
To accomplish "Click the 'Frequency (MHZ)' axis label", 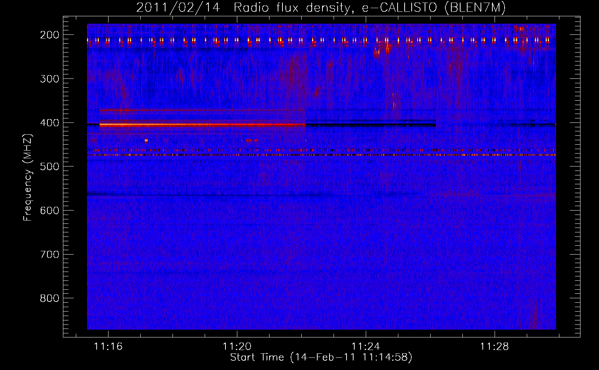I will pyautogui.click(x=28, y=178).
